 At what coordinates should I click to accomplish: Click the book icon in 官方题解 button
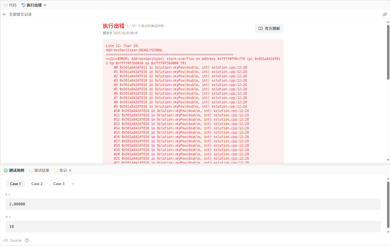261,28
